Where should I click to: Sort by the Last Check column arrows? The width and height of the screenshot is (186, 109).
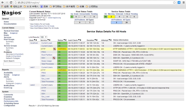pyautogui.click(x=80, y=40)
